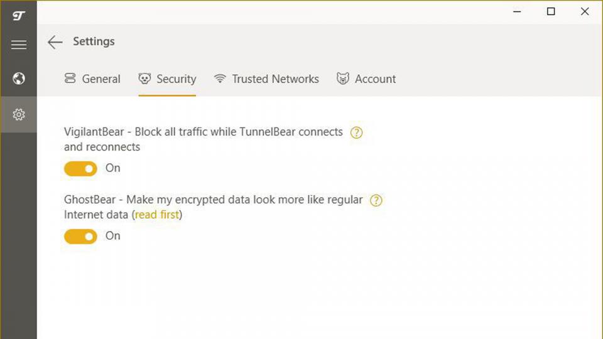Open GhostBear help question mark
The width and height of the screenshot is (603, 339).
[376, 200]
